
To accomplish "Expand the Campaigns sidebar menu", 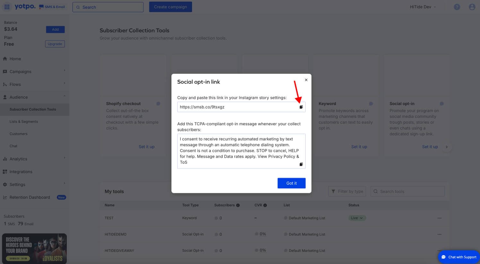I will 34,71.
